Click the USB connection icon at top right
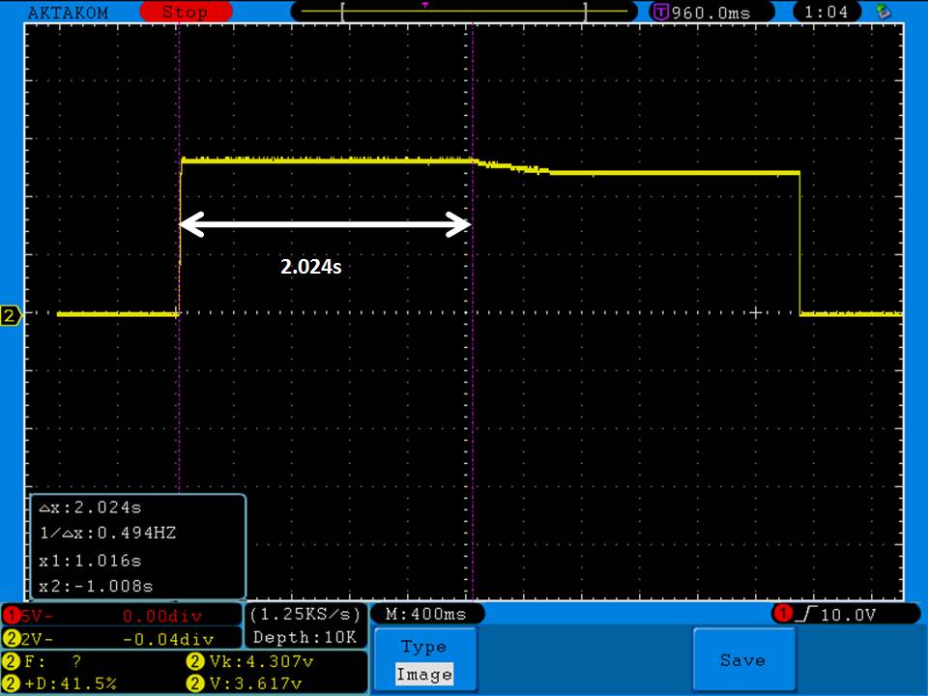The width and height of the screenshot is (928, 696). [x=883, y=13]
